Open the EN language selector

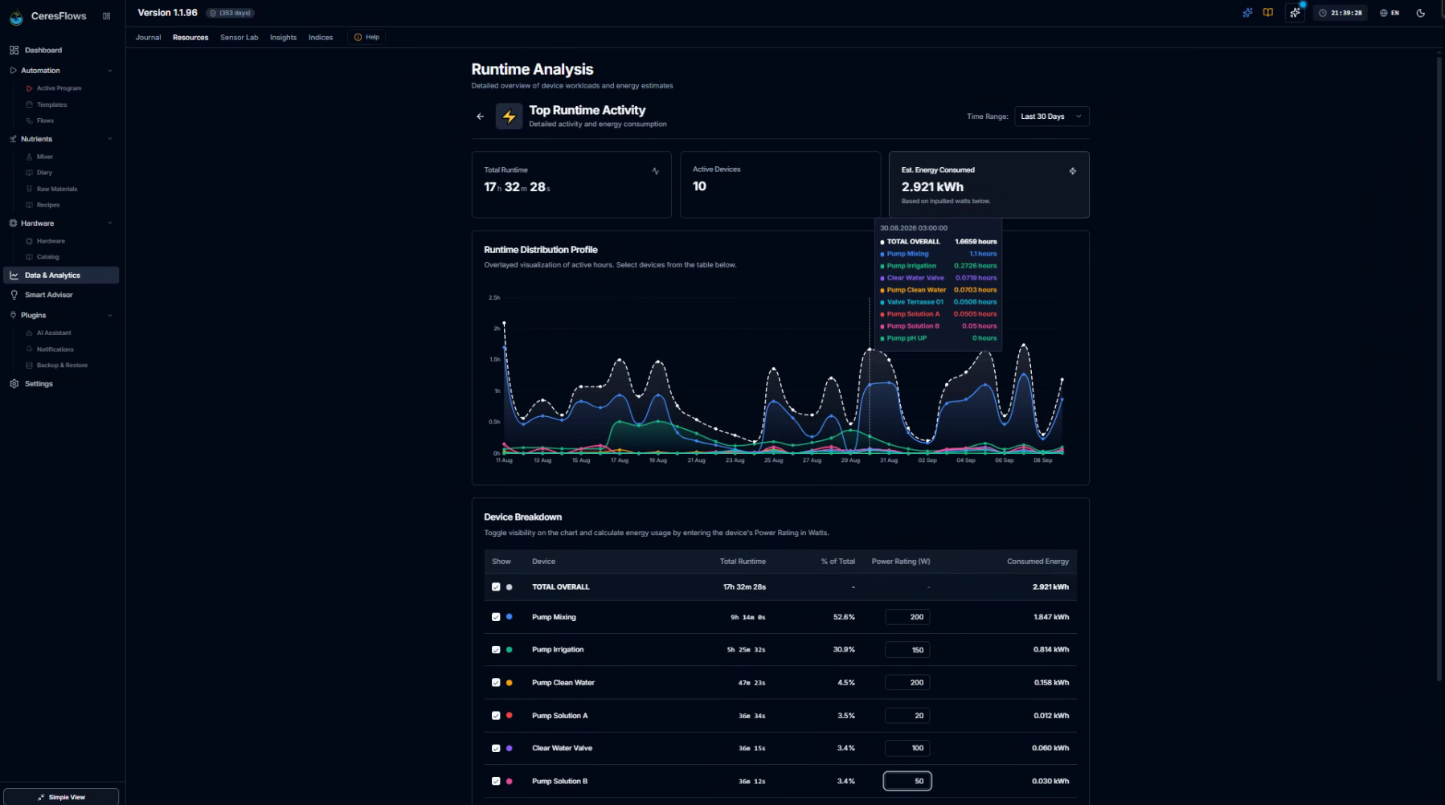tap(1390, 13)
